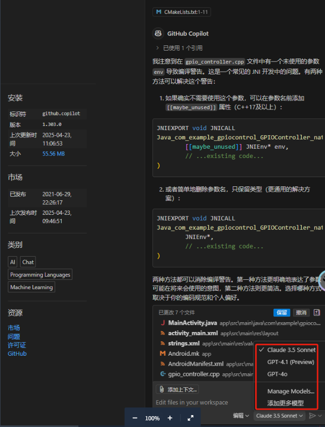Open the send options chevron dropdown
The width and height of the screenshot is (325, 427).
320,416
